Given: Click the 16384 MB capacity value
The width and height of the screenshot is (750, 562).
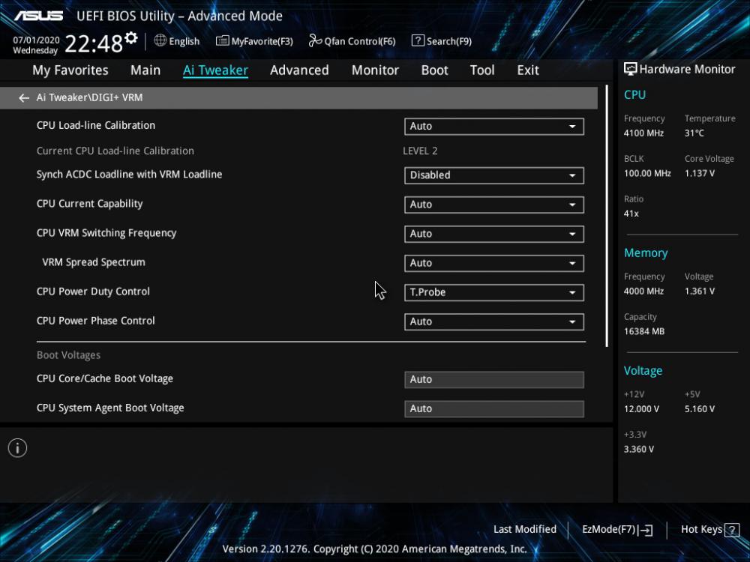Looking at the screenshot, I should coord(643,331).
